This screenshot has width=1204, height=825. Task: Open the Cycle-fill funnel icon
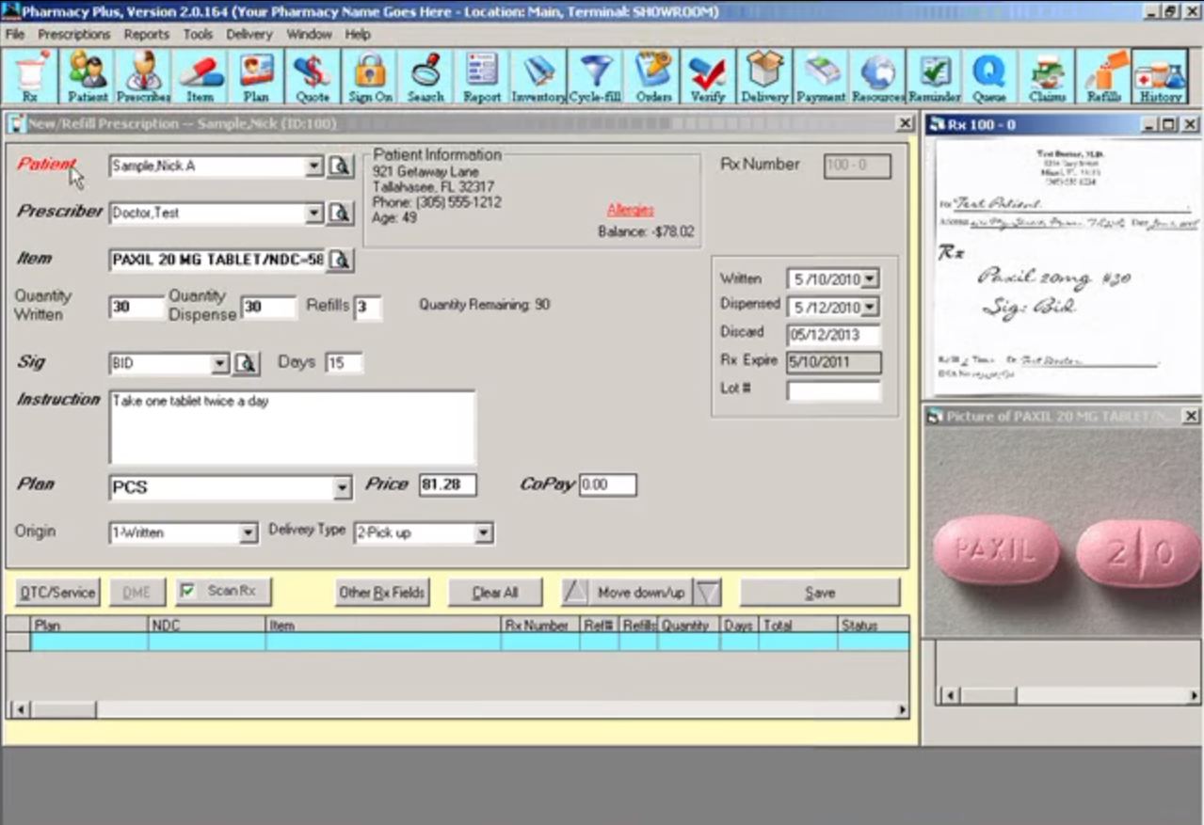(x=595, y=76)
